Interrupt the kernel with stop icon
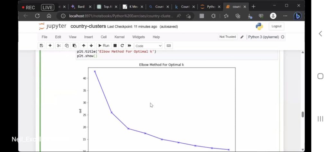The width and height of the screenshot is (329, 152). [x=115, y=46]
